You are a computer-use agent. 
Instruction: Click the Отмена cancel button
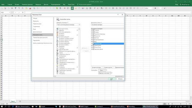pos(120,79)
